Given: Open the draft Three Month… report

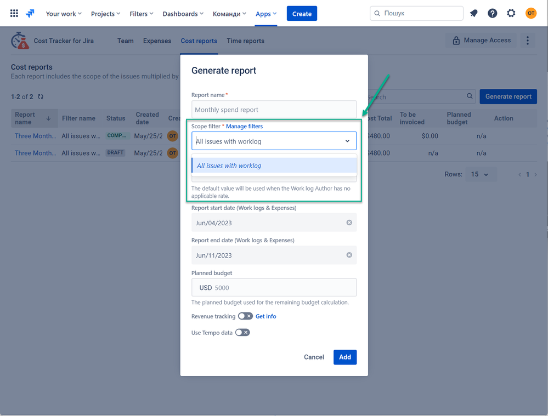Looking at the screenshot, I should 35,152.
